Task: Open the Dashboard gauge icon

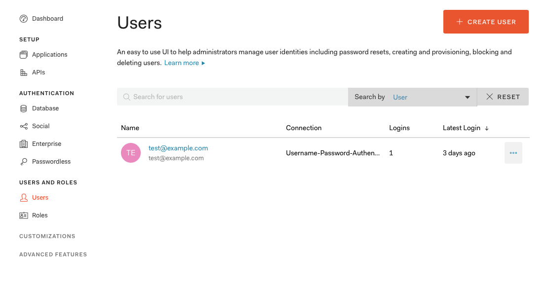Action: tap(24, 19)
